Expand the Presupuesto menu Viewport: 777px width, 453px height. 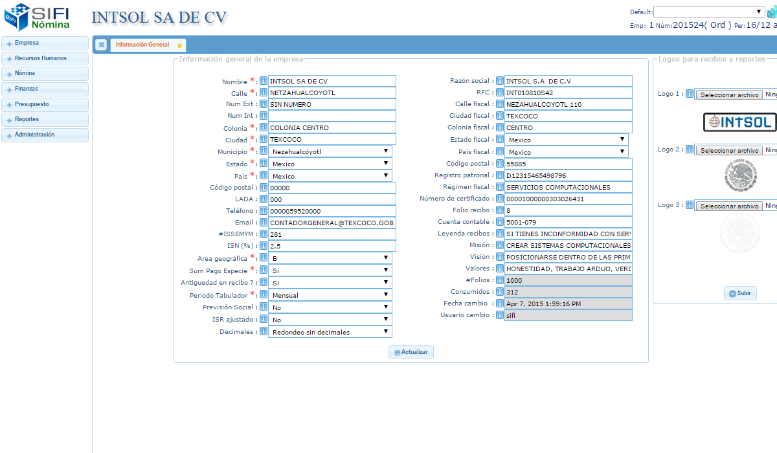(x=45, y=104)
